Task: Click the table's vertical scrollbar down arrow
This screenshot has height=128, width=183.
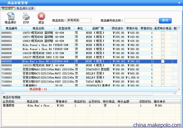Action: coord(179,89)
